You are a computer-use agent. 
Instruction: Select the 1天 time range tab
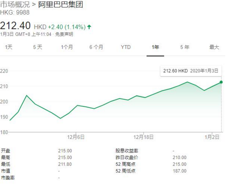point(9,47)
